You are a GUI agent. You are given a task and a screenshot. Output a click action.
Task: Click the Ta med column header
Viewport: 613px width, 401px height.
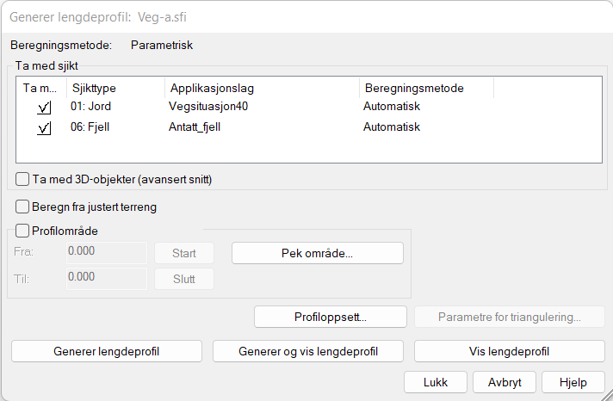point(40,88)
